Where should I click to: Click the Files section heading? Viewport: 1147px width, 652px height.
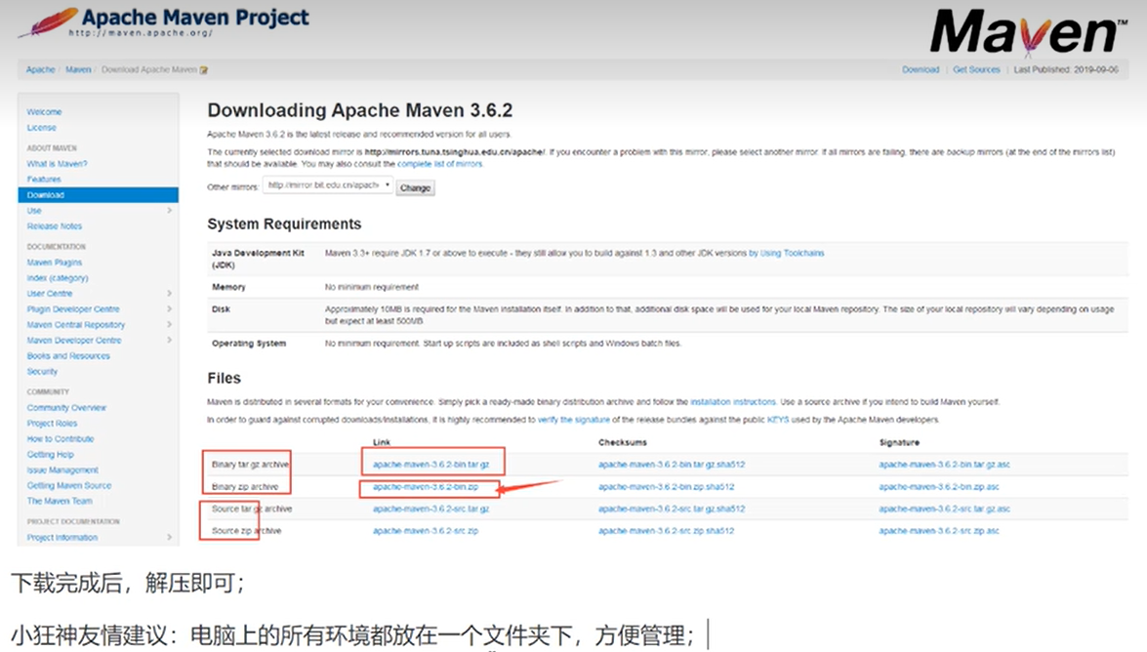[x=224, y=379]
